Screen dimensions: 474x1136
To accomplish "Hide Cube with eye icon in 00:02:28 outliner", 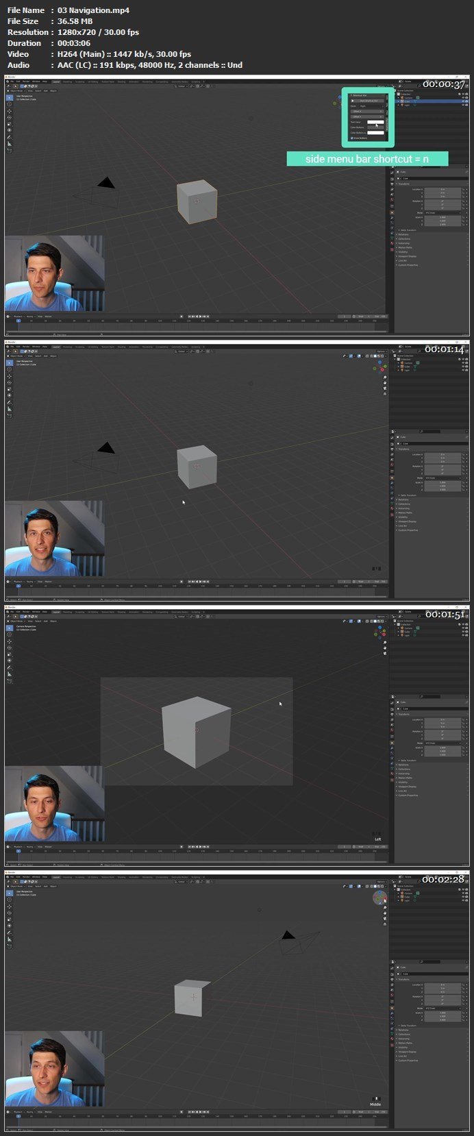I will [463, 897].
